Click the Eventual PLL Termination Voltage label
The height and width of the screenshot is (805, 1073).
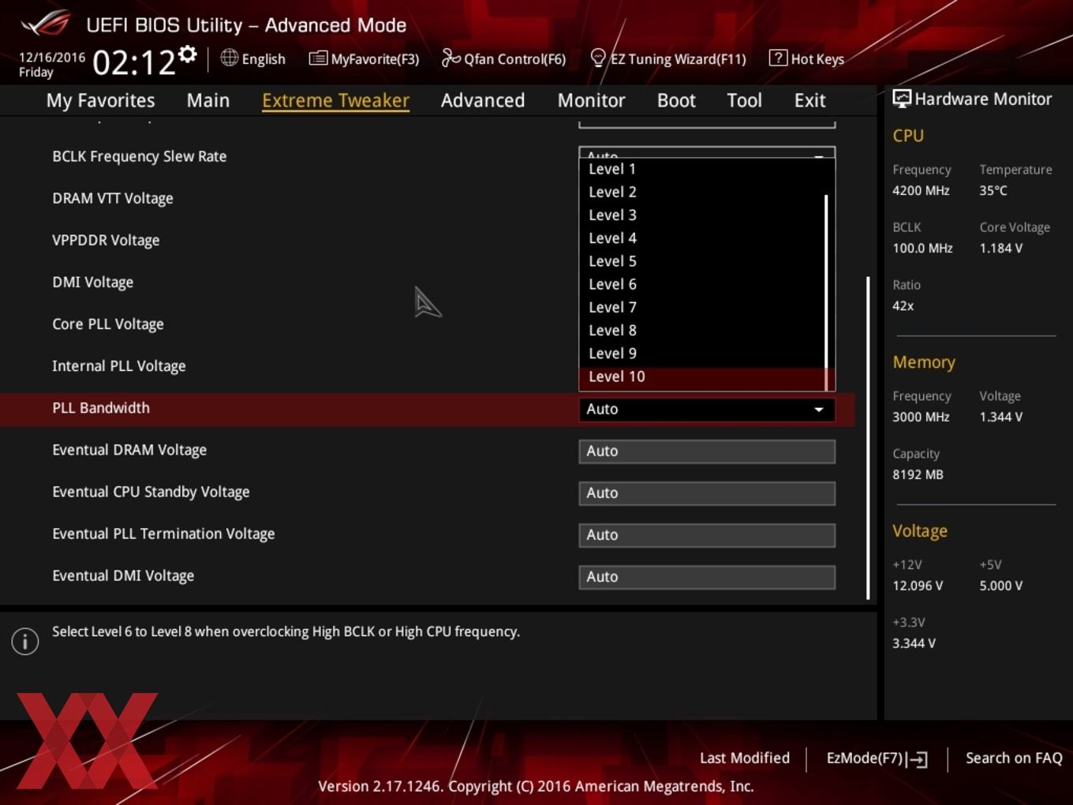pyautogui.click(x=163, y=534)
